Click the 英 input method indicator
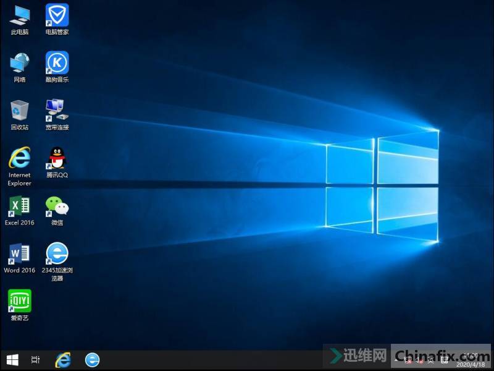This screenshot has height=371, width=494. pos(430,360)
